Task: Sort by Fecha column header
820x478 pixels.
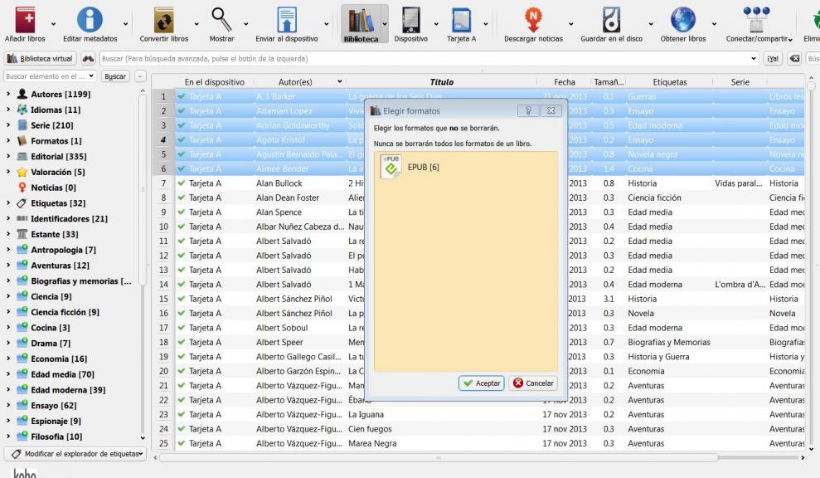Action: pos(565,81)
